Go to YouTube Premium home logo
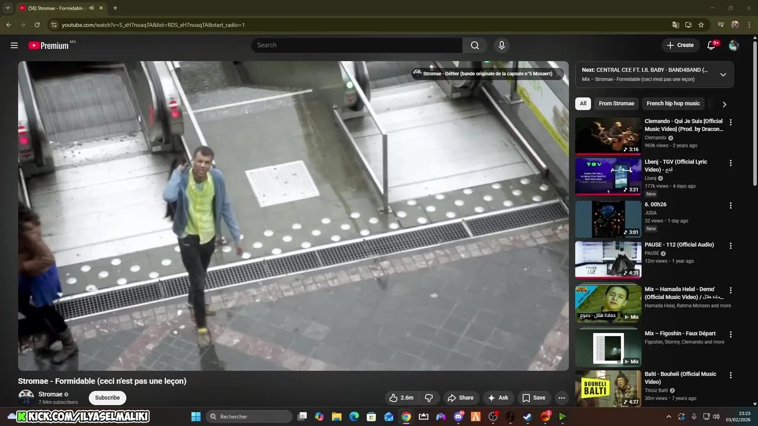Viewport: 758px width, 426px height. click(x=49, y=46)
